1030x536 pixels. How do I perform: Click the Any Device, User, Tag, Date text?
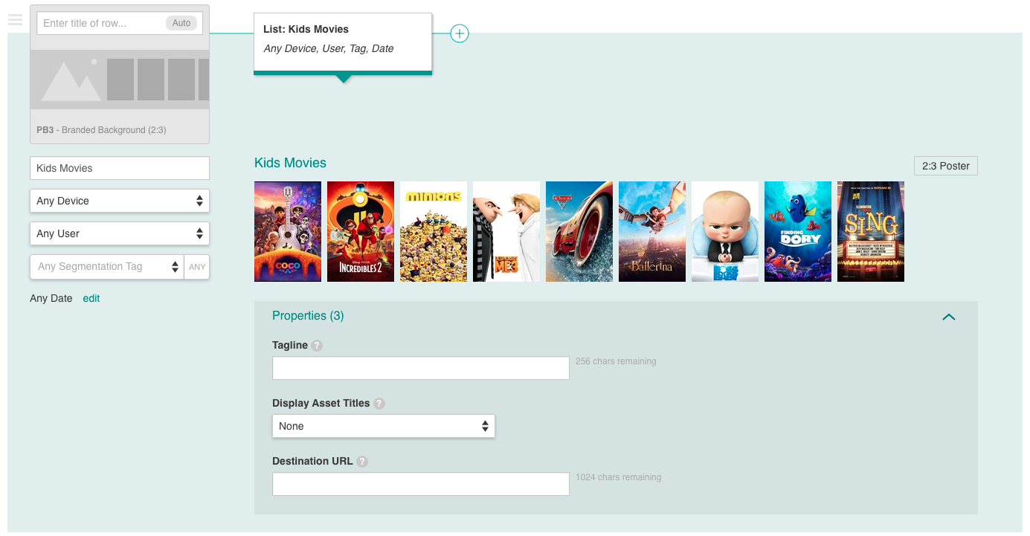coord(329,48)
